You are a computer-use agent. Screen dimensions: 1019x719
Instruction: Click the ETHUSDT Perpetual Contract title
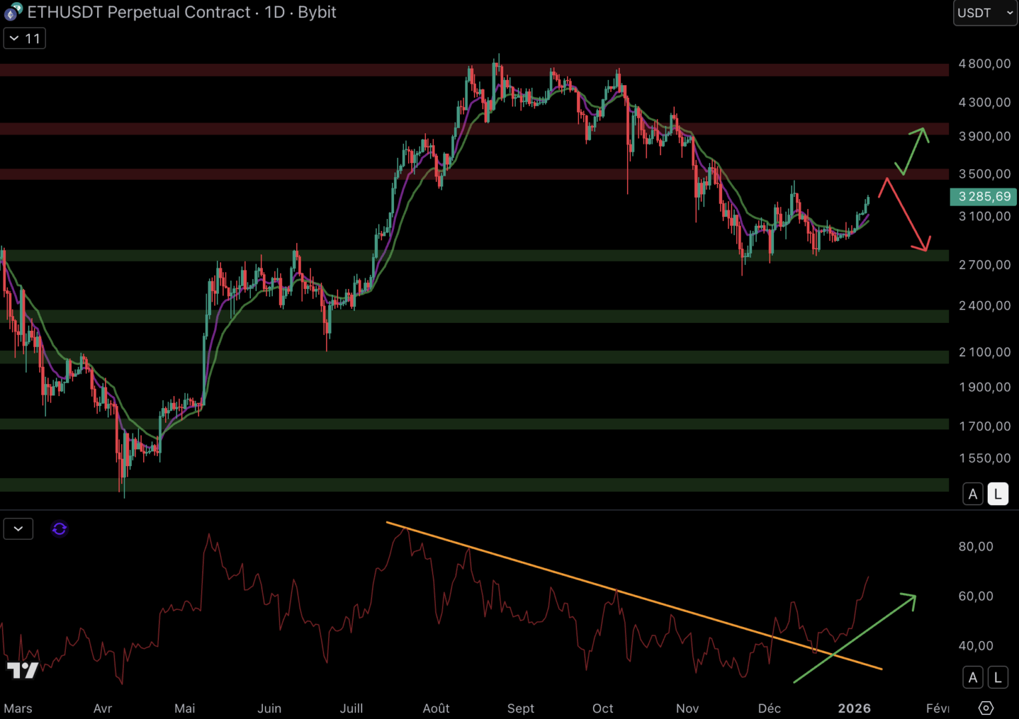pyautogui.click(x=138, y=12)
